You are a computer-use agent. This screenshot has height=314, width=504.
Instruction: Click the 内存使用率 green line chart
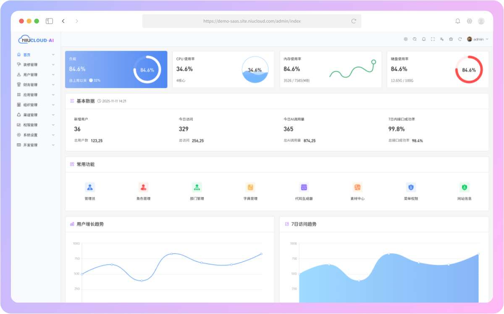click(352, 69)
